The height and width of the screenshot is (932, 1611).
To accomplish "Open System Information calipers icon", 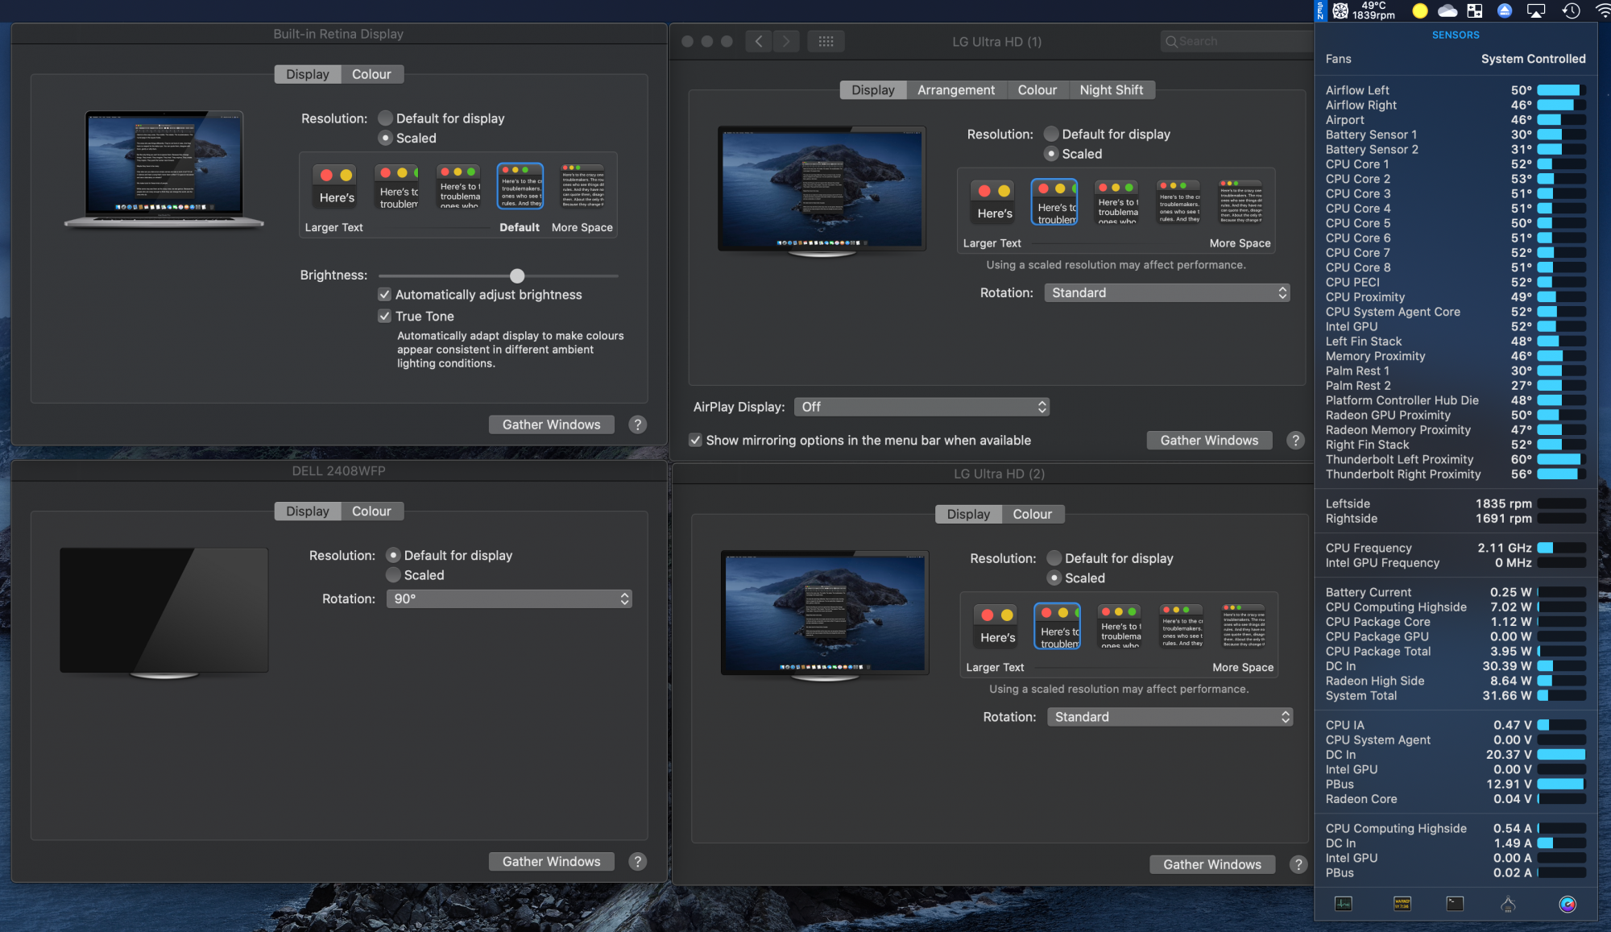I will click(x=1508, y=904).
